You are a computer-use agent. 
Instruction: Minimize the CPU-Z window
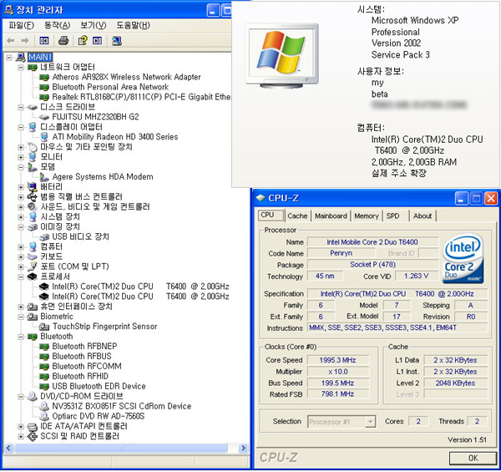pos(461,199)
